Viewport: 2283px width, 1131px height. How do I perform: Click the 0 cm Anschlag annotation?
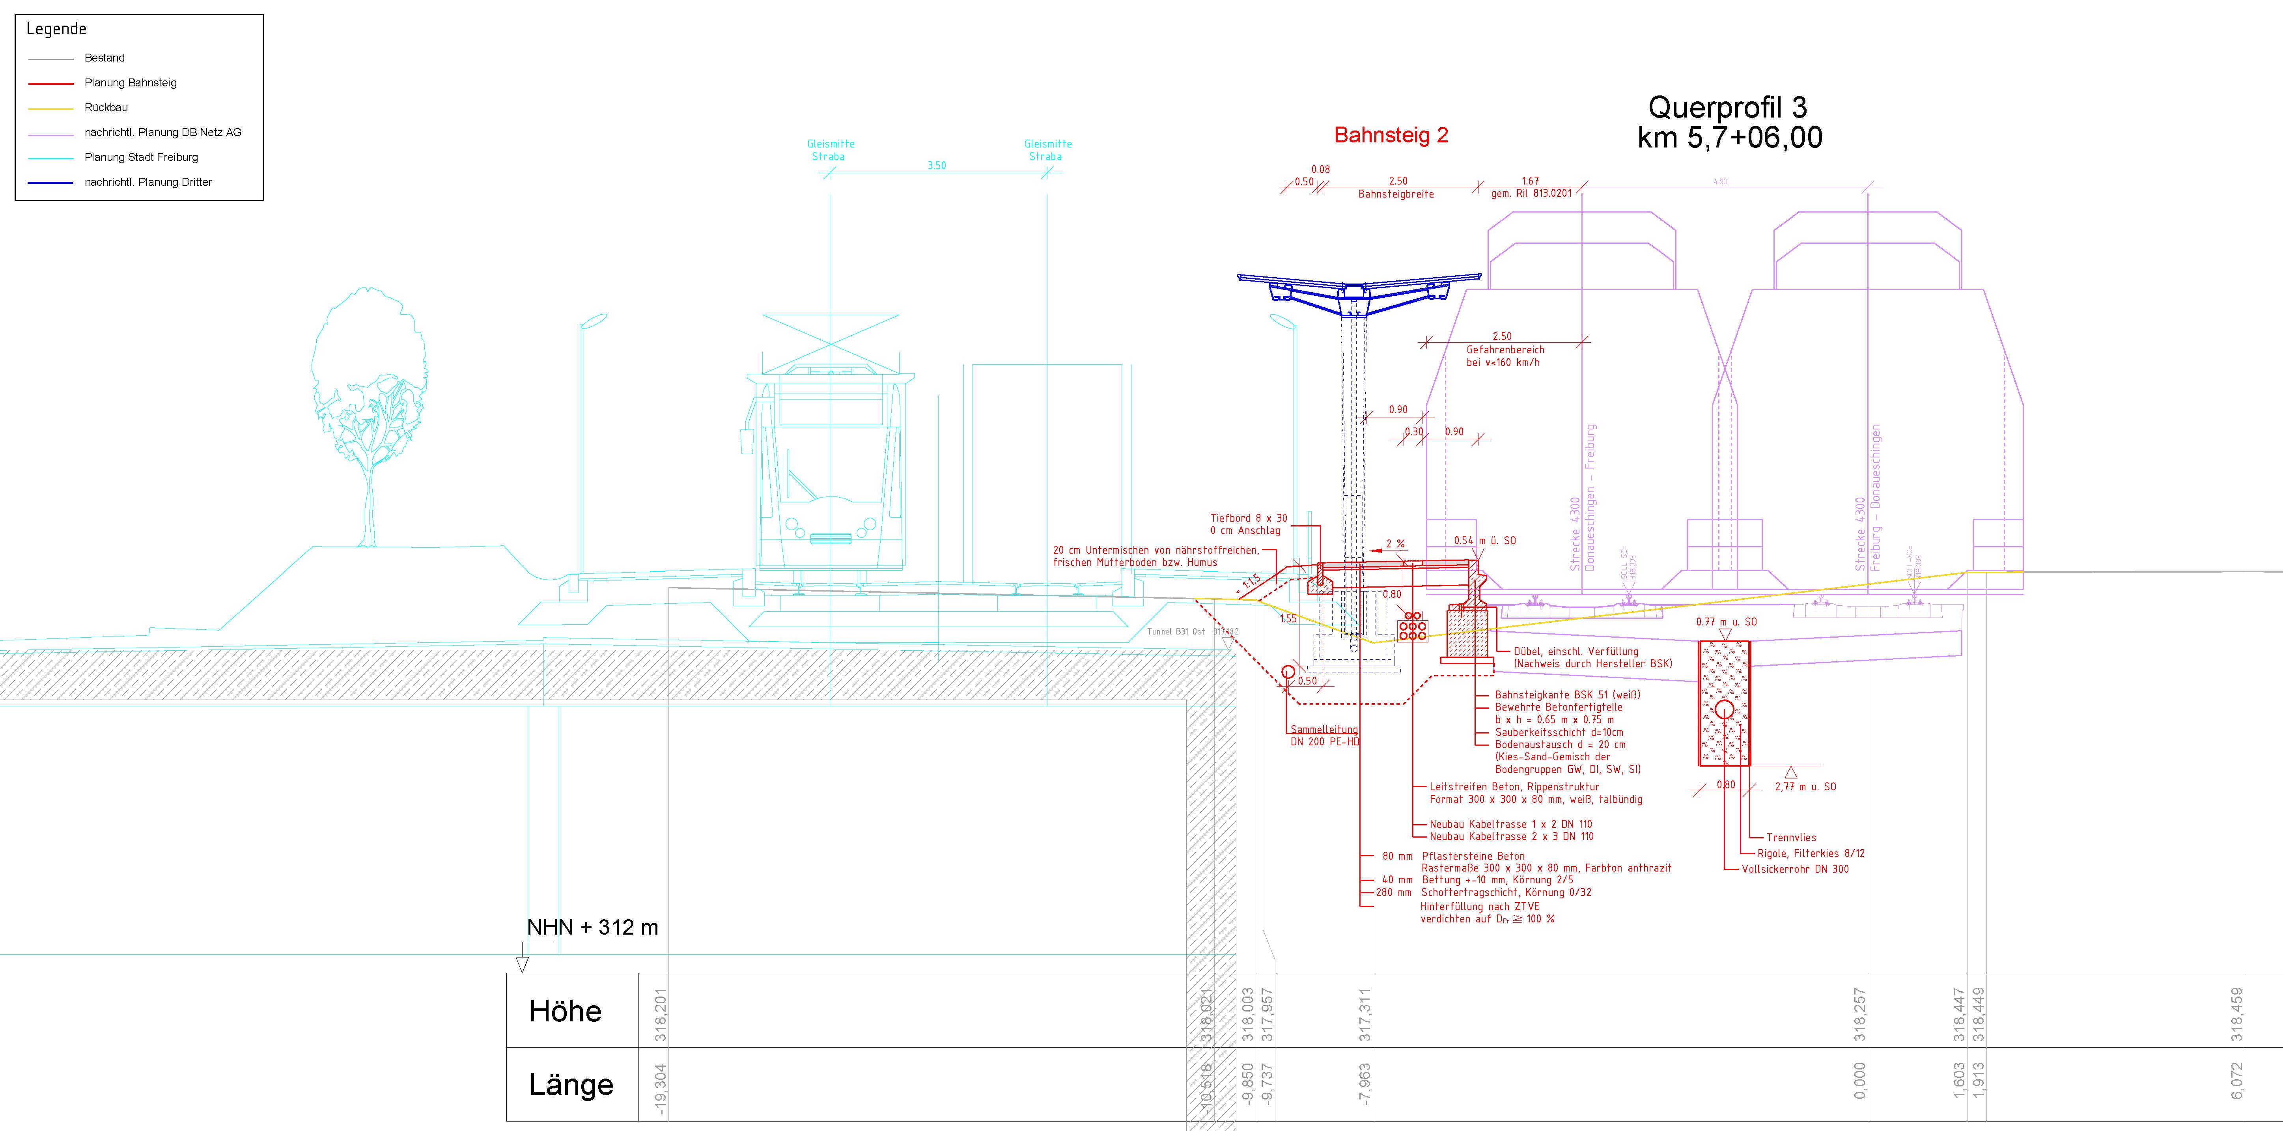[1245, 531]
